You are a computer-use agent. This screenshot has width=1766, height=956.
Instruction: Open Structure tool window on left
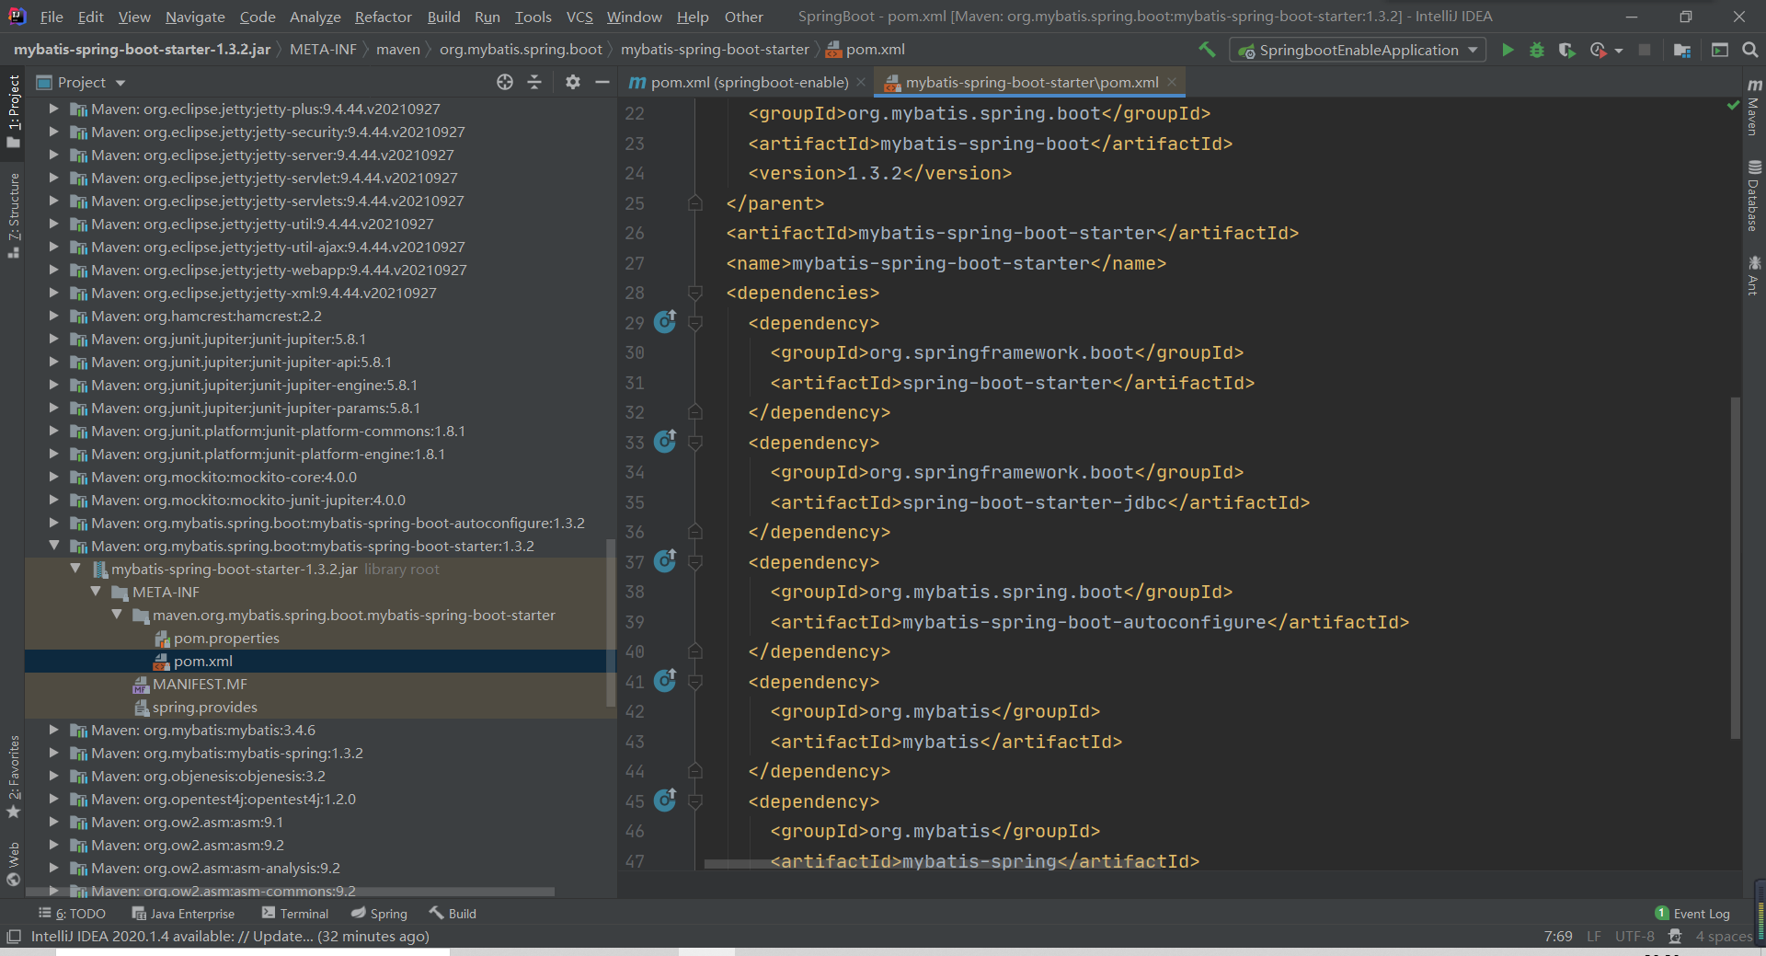(x=14, y=215)
